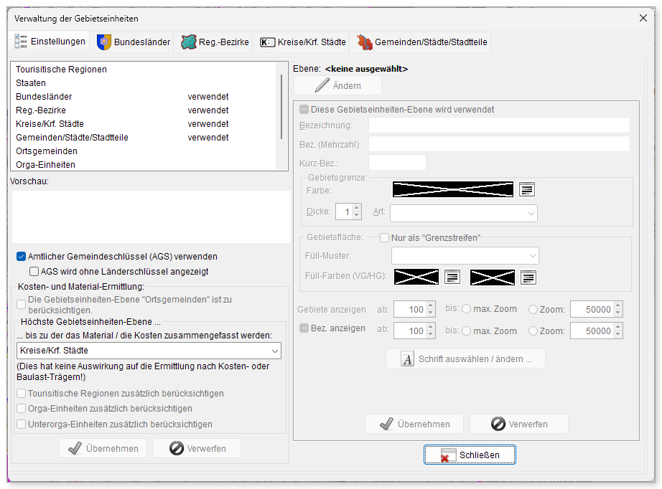Click the color options icon beside Farbe swatch
This screenshot has width=662, height=489.
coord(526,190)
